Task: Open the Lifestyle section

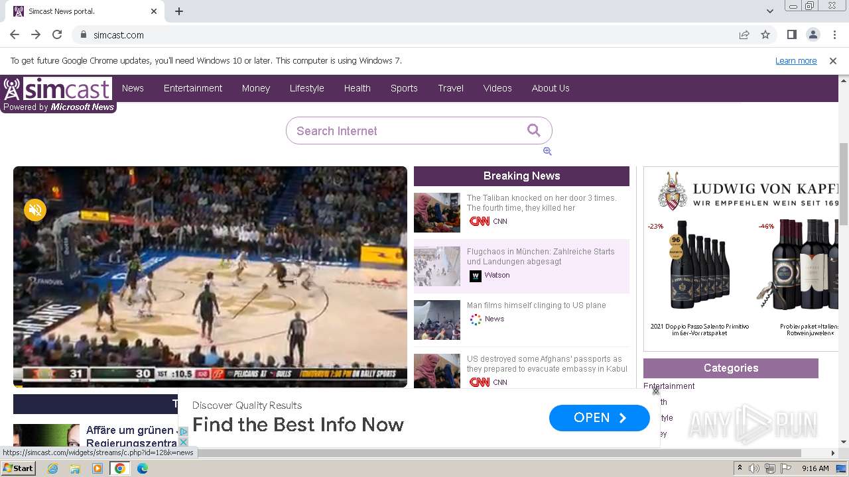Action: [x=306, y=88]
